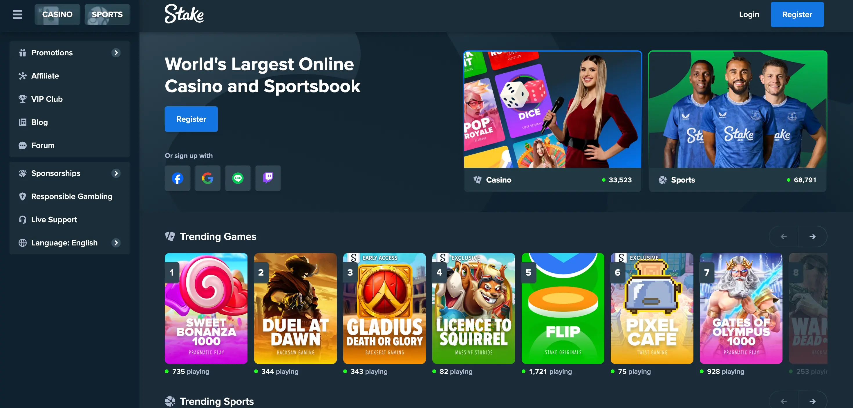Expand the Promotions chevron
The height and width of the screenshot is (408, 853).
point(116,52)
